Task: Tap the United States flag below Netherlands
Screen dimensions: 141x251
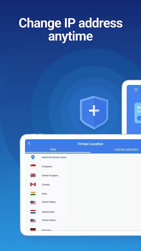Action: (33, 221)
